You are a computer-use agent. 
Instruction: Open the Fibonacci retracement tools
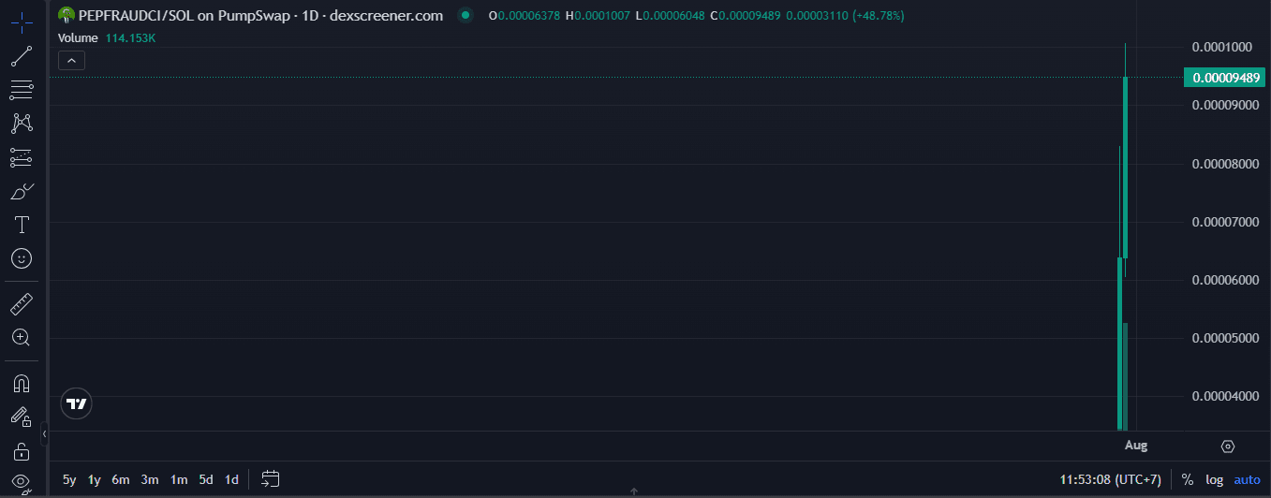(22, 91)
